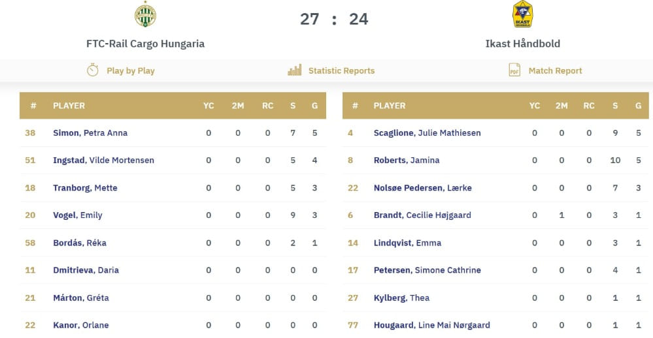653x338 pixels.
Task: View player Brandt, Cecilie Højgaard
Action: [x=422, y=215]
